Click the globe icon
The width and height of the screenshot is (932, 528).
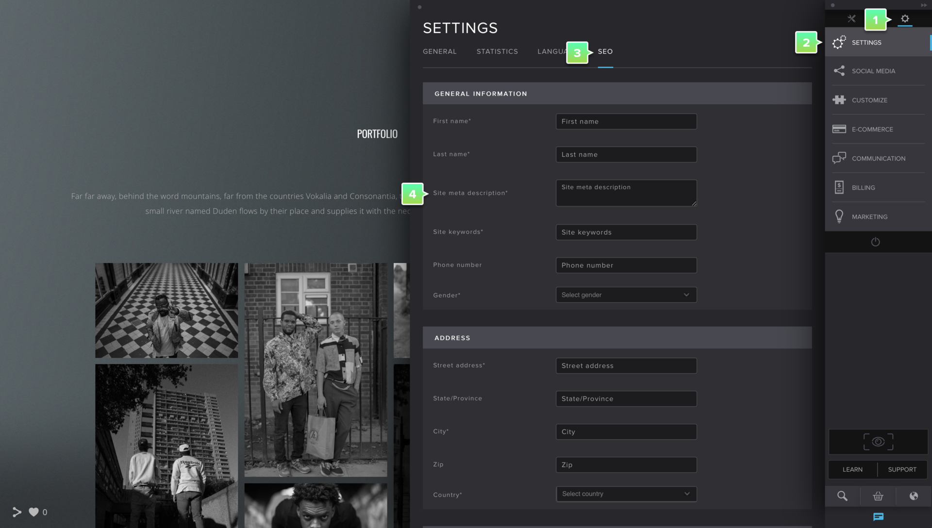pyautogui.click(x=914, y=496)
